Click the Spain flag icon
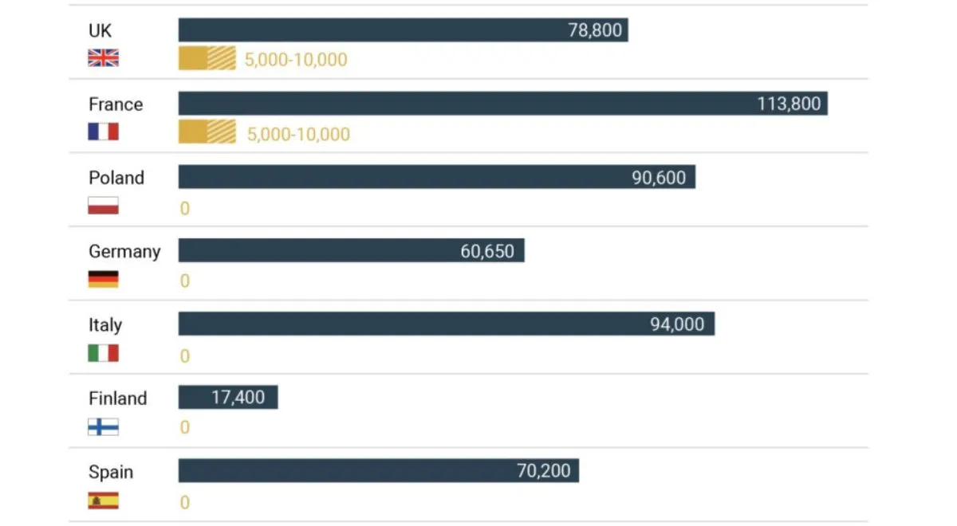957x526 pixels. pos(103,500)
